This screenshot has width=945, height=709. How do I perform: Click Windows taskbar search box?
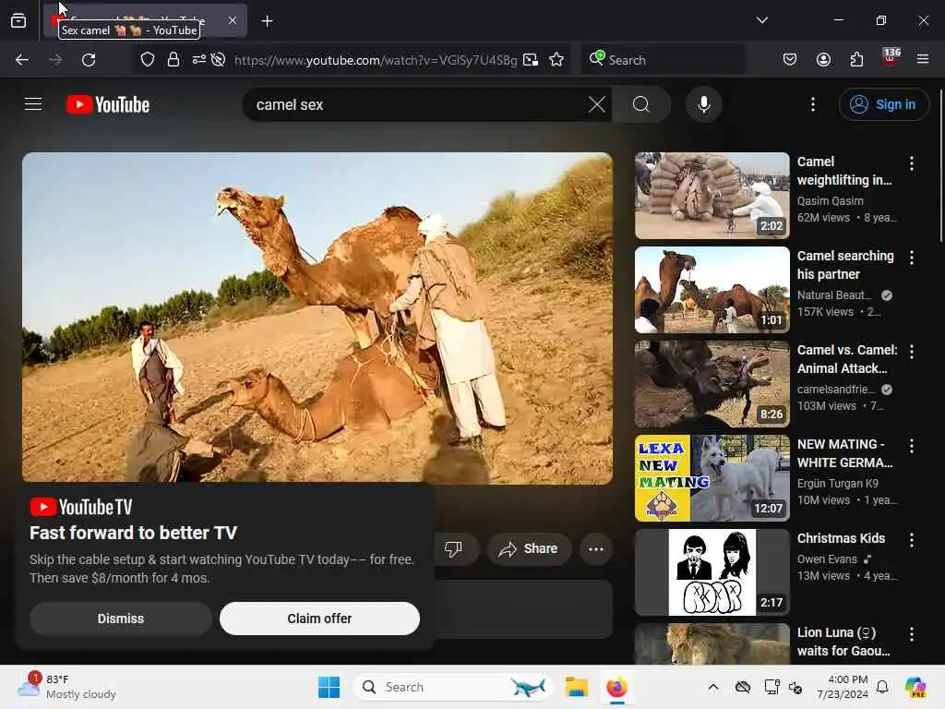pos(452,687)
